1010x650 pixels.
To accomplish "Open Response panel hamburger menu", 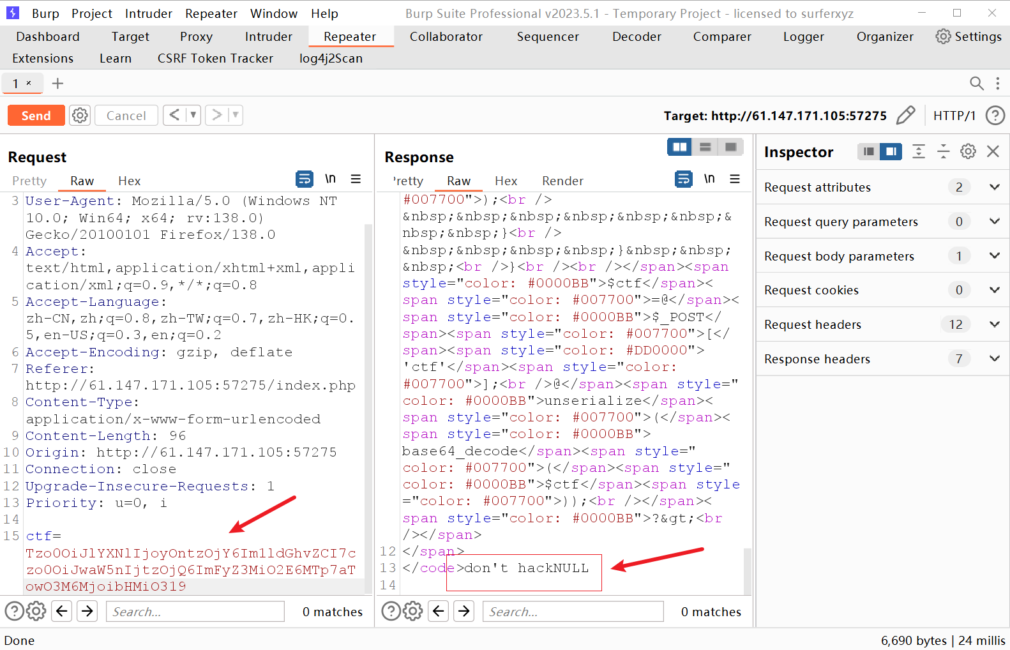I will click(735, 179).
